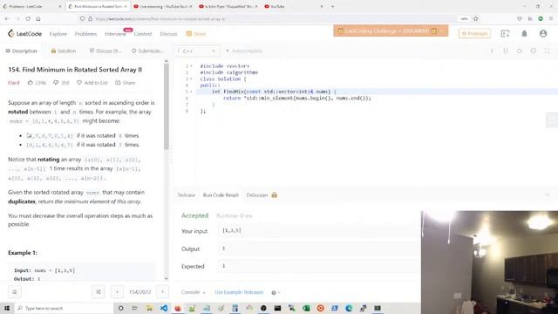Reload the browser page
Viewport: 558px width, 314px height.
[x=28, y=18]
